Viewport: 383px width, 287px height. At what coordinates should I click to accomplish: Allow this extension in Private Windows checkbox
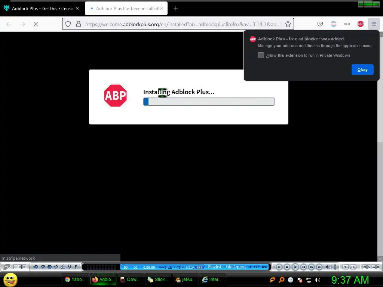coord(261,55)
